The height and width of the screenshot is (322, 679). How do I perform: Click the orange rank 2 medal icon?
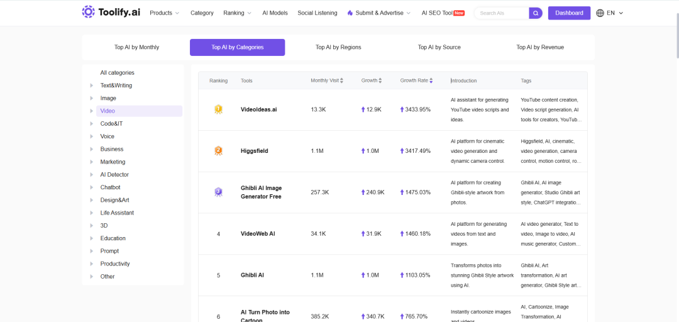point(218,151)
